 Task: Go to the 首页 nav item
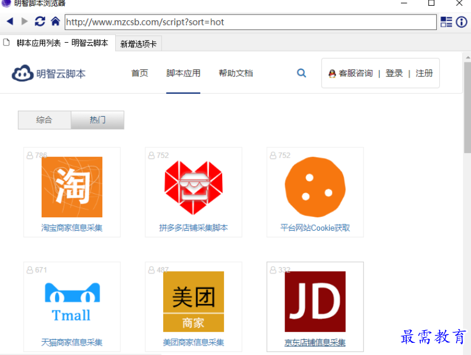139,73
